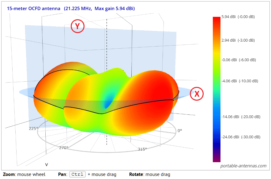Click the 315° azimuth label
Viewport: 271px width, 179px height.
142,149
